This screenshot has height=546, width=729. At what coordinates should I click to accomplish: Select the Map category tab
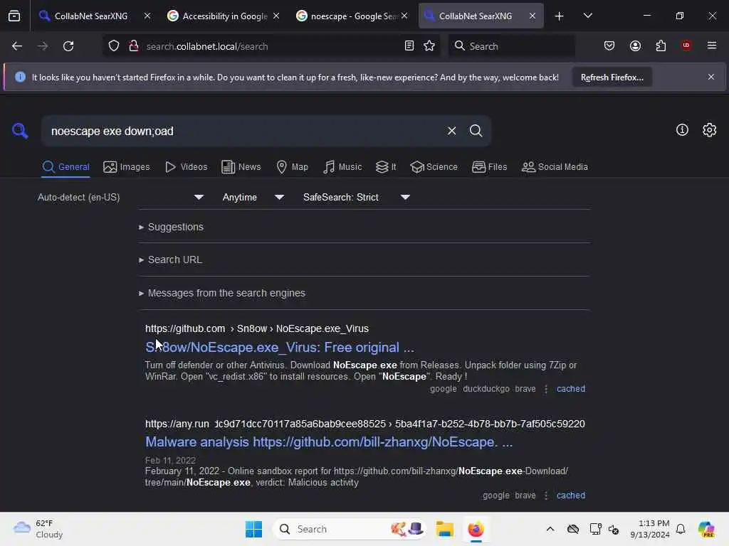click(x=293, y=166)
